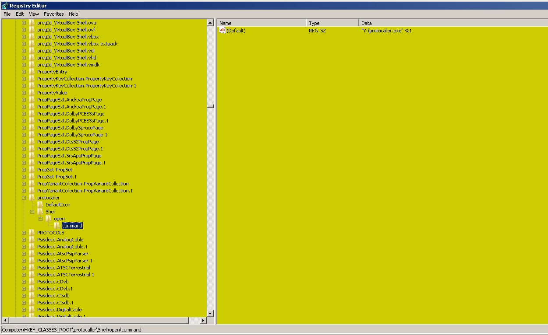This screenshot has height=335, width=548.
Task: Click the status bar registry path text
Action: point(72,330)
